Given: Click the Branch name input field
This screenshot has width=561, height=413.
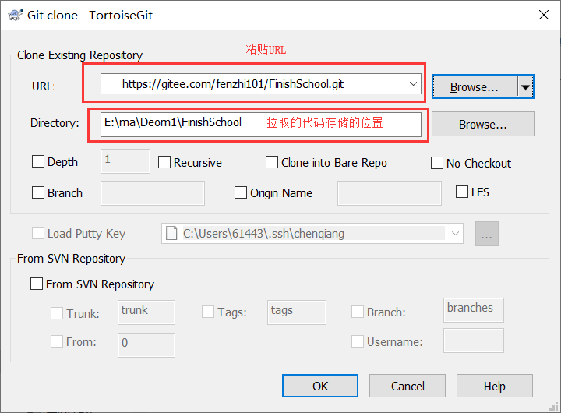Looking at the screenshot, I should click(153, 193).
